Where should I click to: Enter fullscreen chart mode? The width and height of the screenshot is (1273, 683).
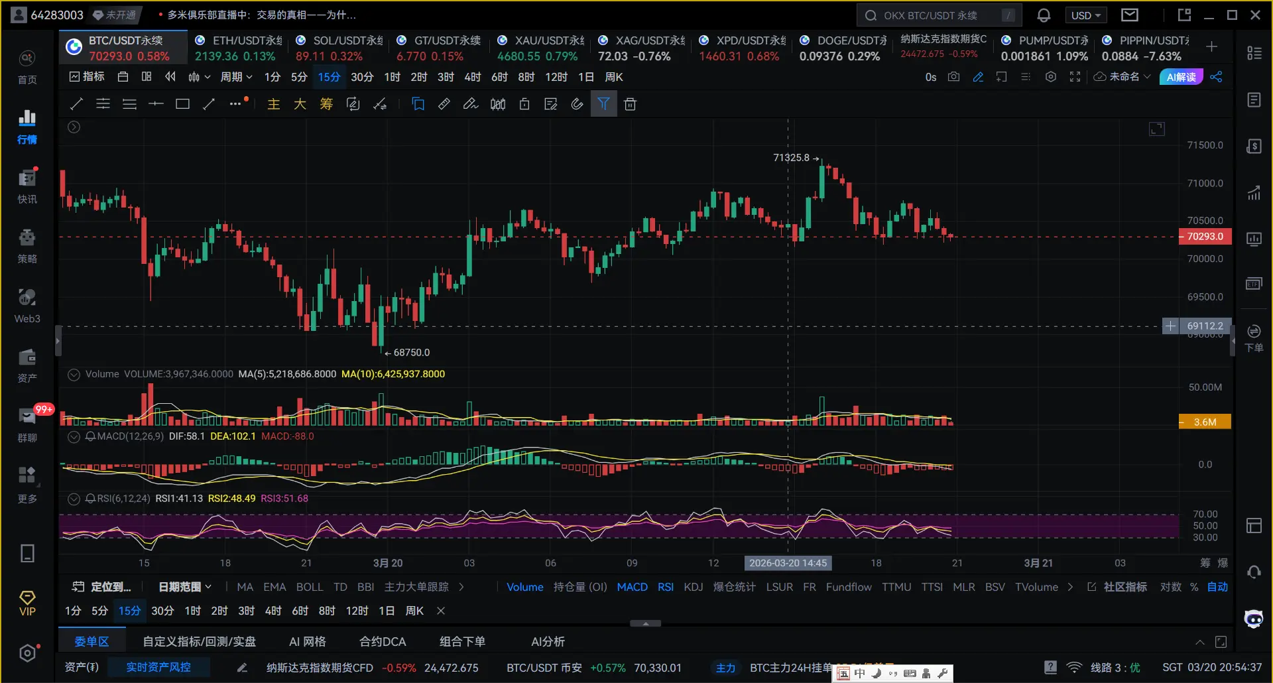(x=1075, y=77)
